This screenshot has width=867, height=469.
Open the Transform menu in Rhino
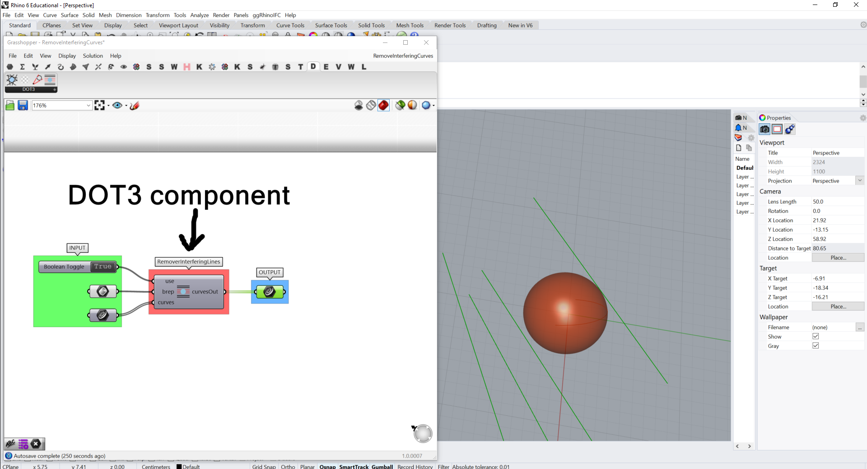click(157, 15)
